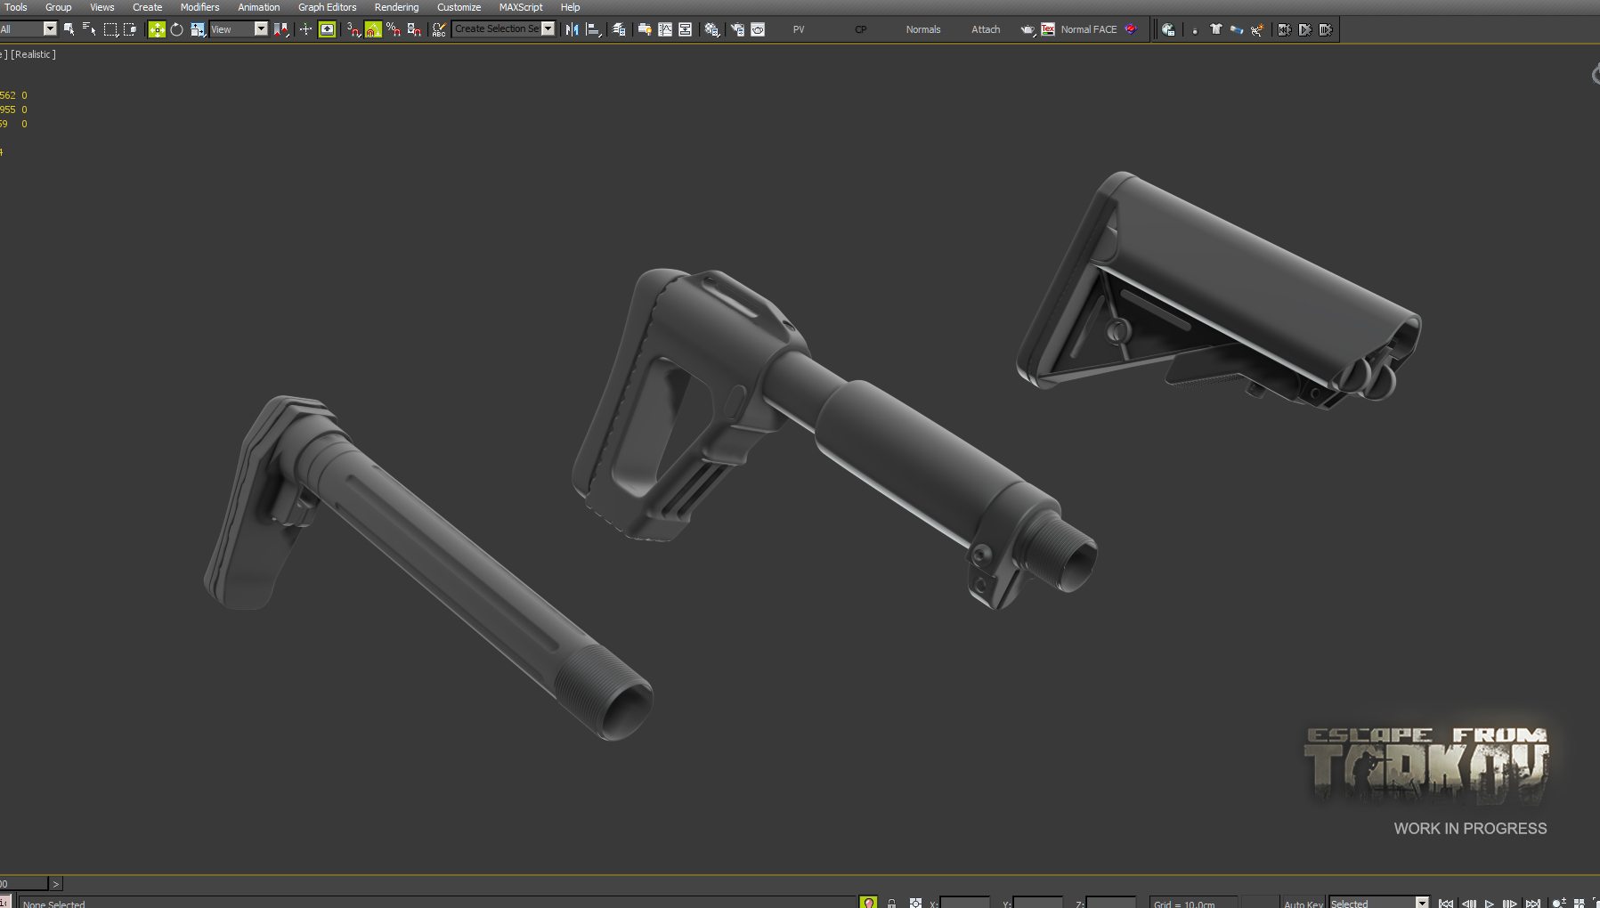Click the Auto Key button
1600x908 pixels.
coord(1303,903)
